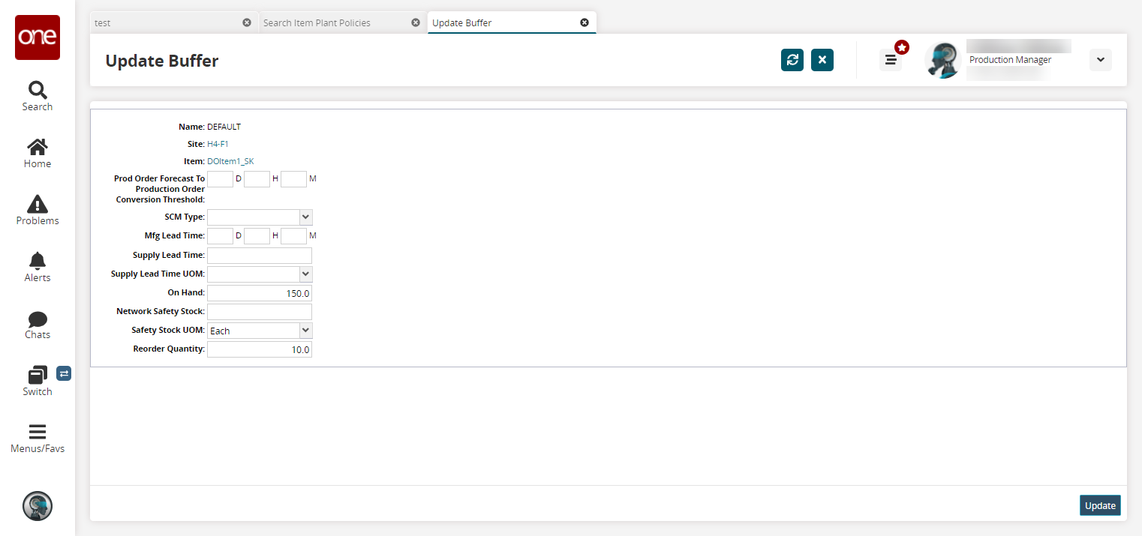Click the DEFAULT name value

click(224, 127)
